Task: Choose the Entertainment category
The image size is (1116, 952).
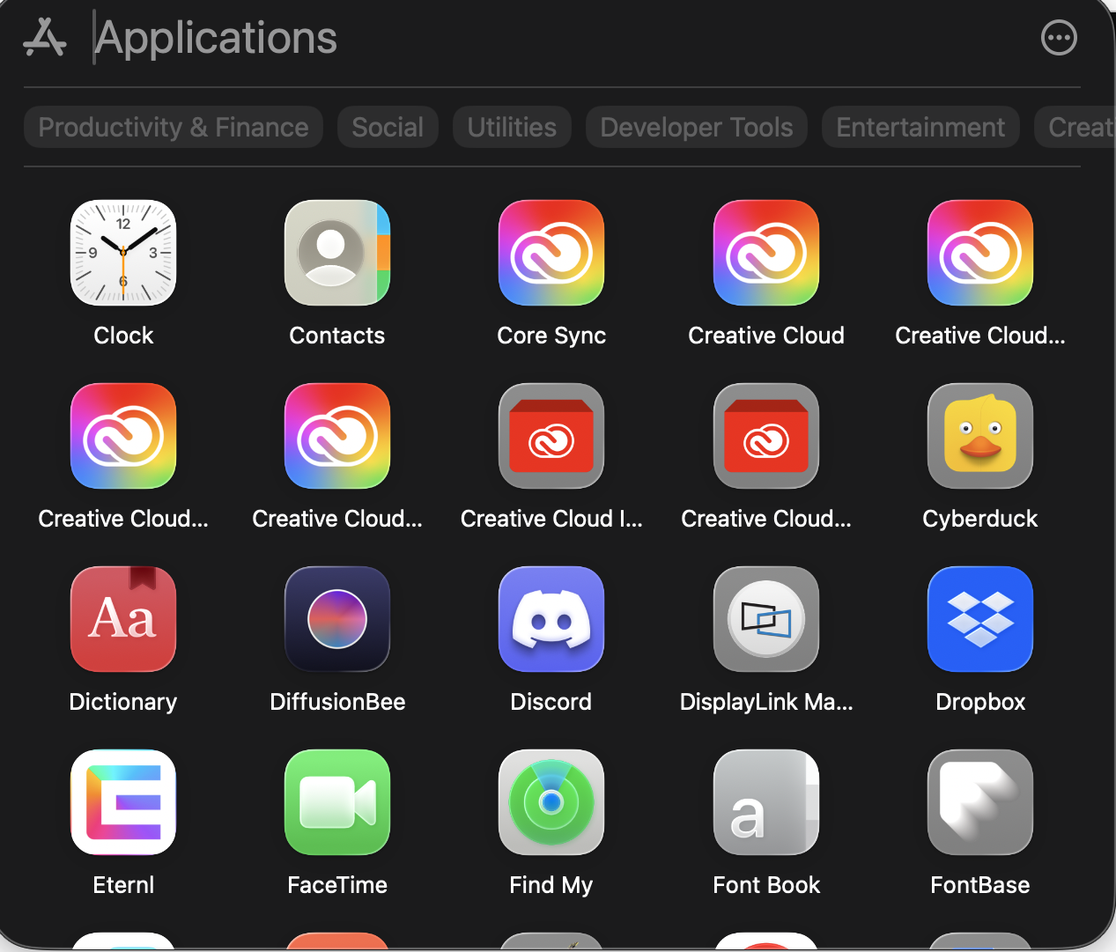Action: 920,127
